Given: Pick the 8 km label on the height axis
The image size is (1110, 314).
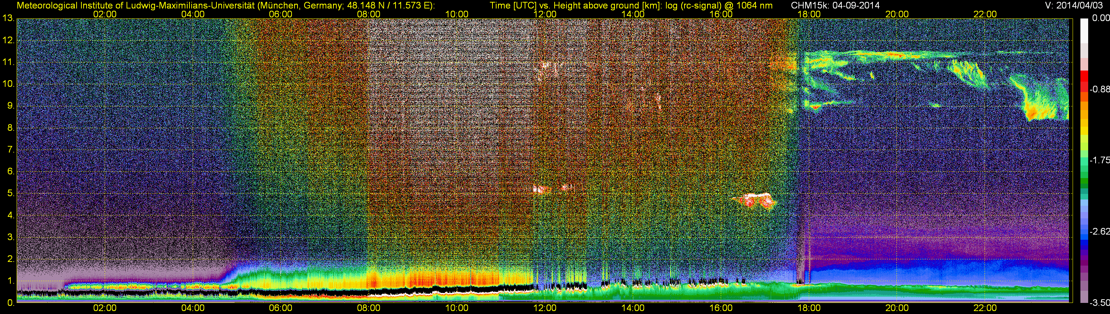Looking at the screenshot, I should pos(10,128).
